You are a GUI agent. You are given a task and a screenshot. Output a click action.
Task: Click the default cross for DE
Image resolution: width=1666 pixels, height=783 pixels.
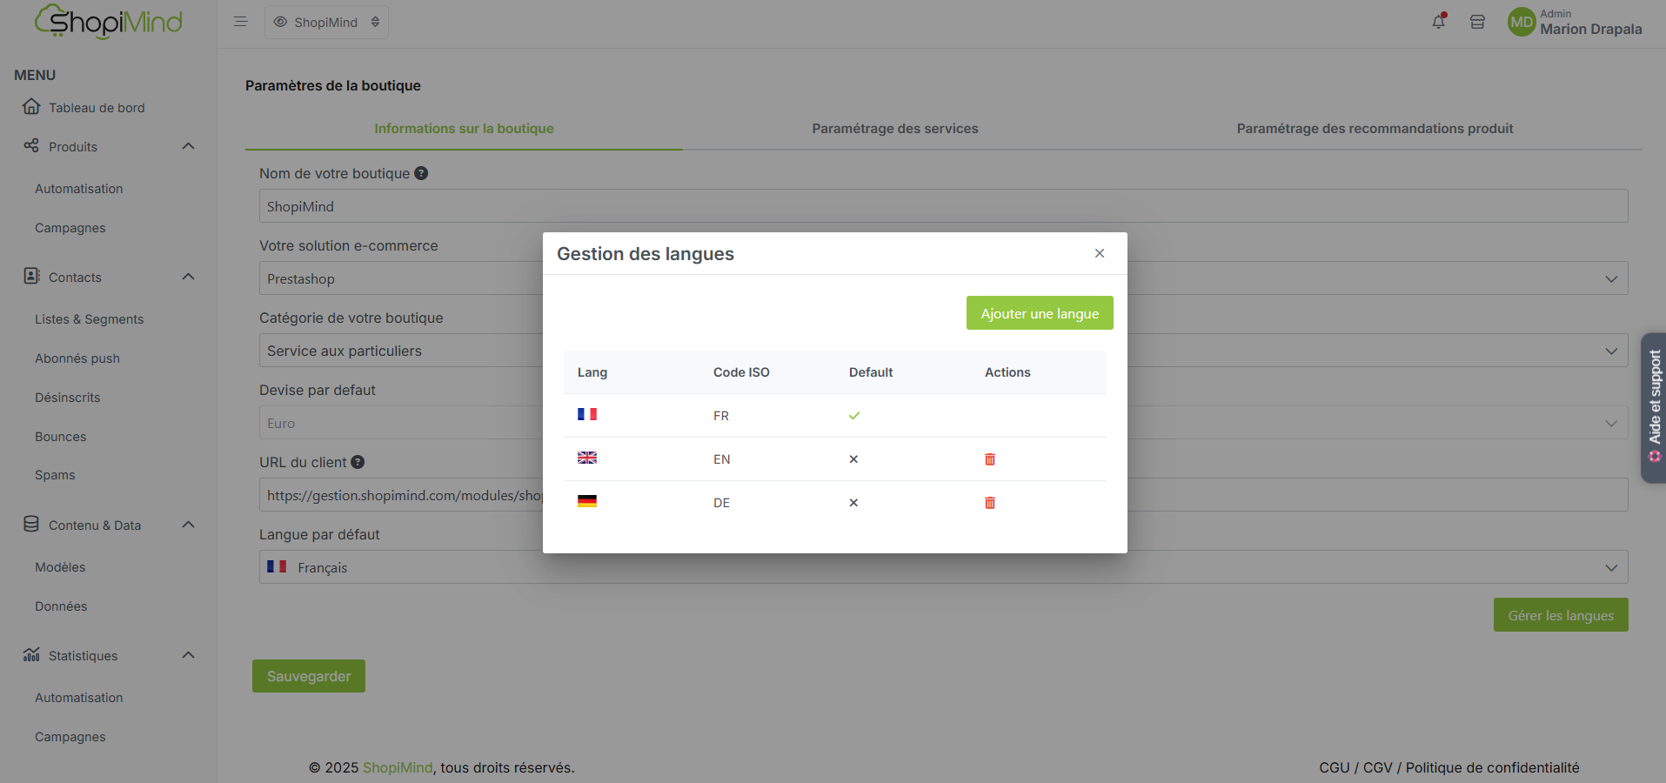click(x=853, y=503)
